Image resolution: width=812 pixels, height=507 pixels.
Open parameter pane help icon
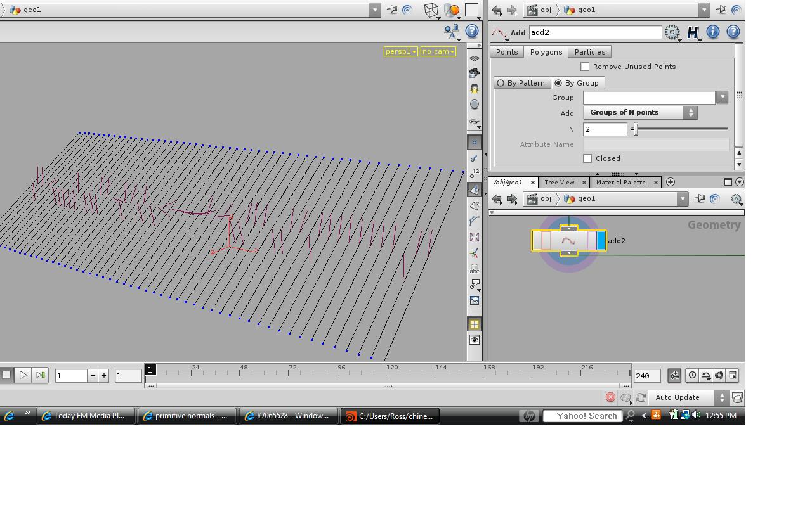coord(733,32)
